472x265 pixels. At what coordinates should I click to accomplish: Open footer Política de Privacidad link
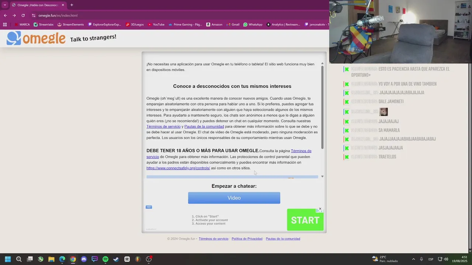click(247, 239)
